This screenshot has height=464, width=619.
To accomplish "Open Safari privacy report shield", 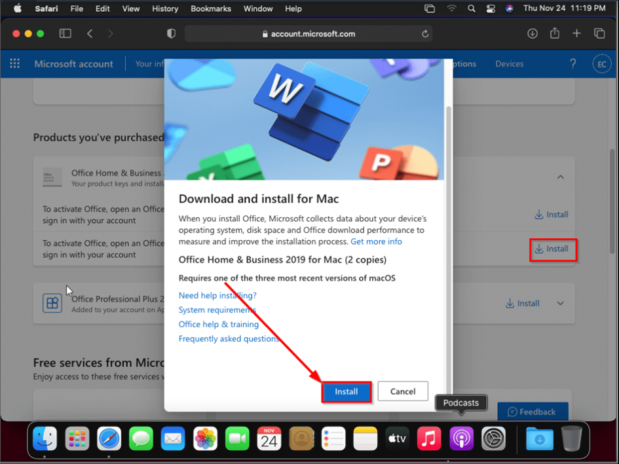I will tap(171, 33).
